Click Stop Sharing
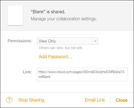This screenshot has height=108, width=134. 31,100
